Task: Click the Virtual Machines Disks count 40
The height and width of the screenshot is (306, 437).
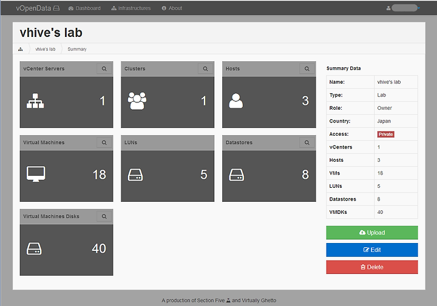Action: tap(99, 248)
